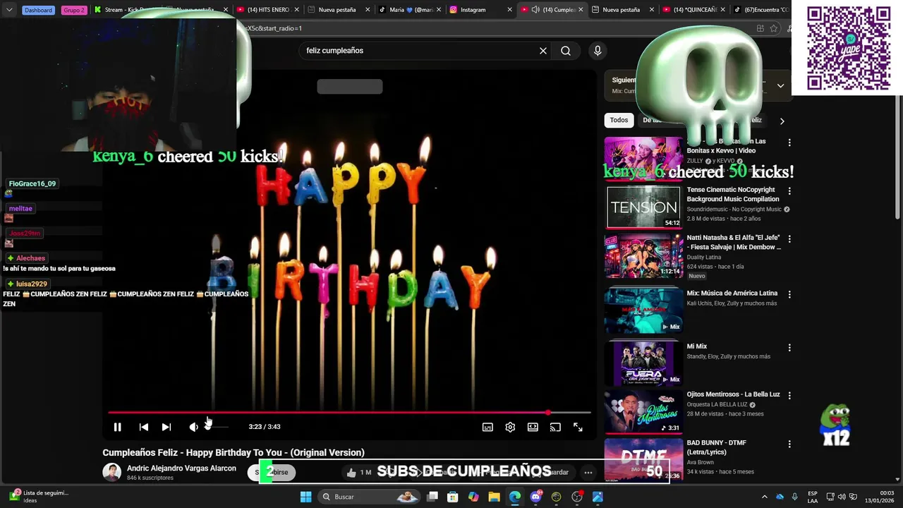The image size is (903, 508).
Task: Open Discord from the taskbar
Action: coord(535,497)
